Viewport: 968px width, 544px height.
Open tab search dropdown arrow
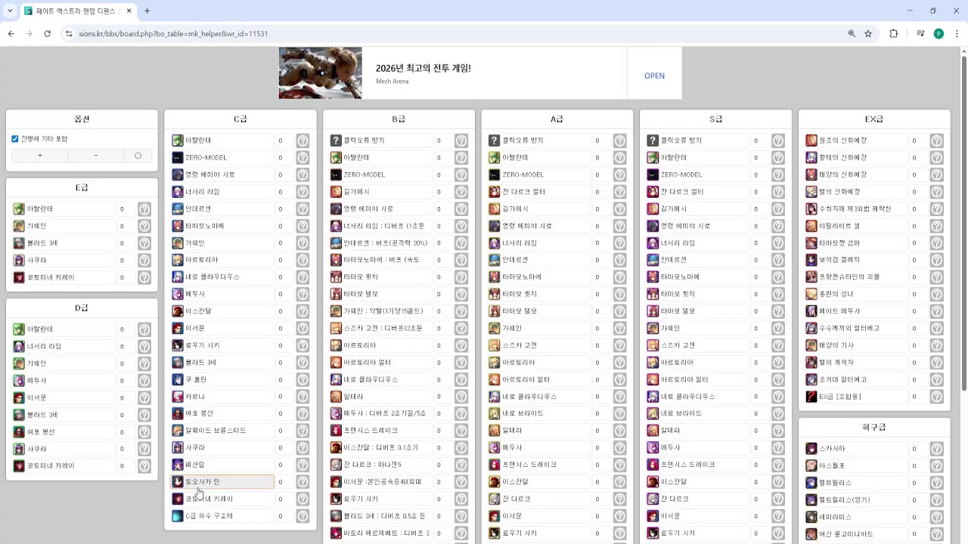point(10,11)
